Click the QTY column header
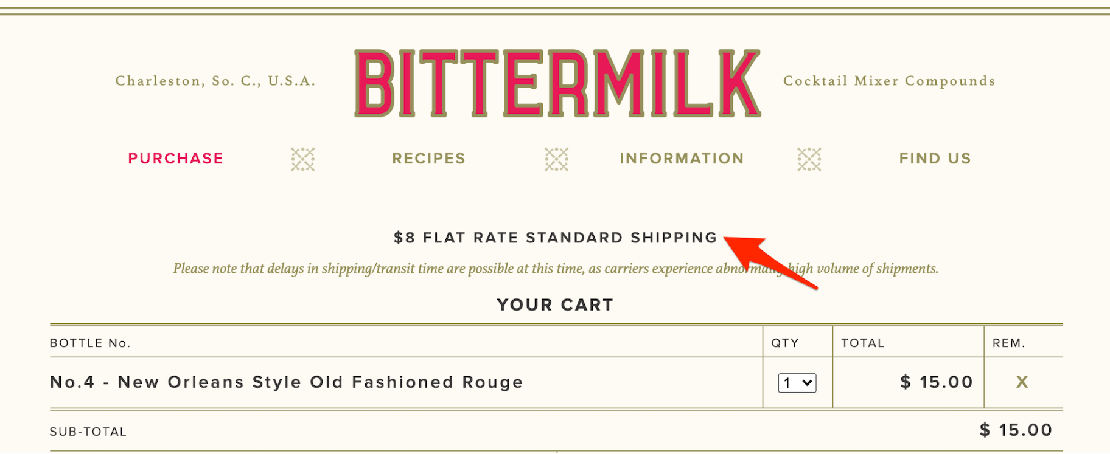Screen dimensions: 1110x454 (785, 343)
